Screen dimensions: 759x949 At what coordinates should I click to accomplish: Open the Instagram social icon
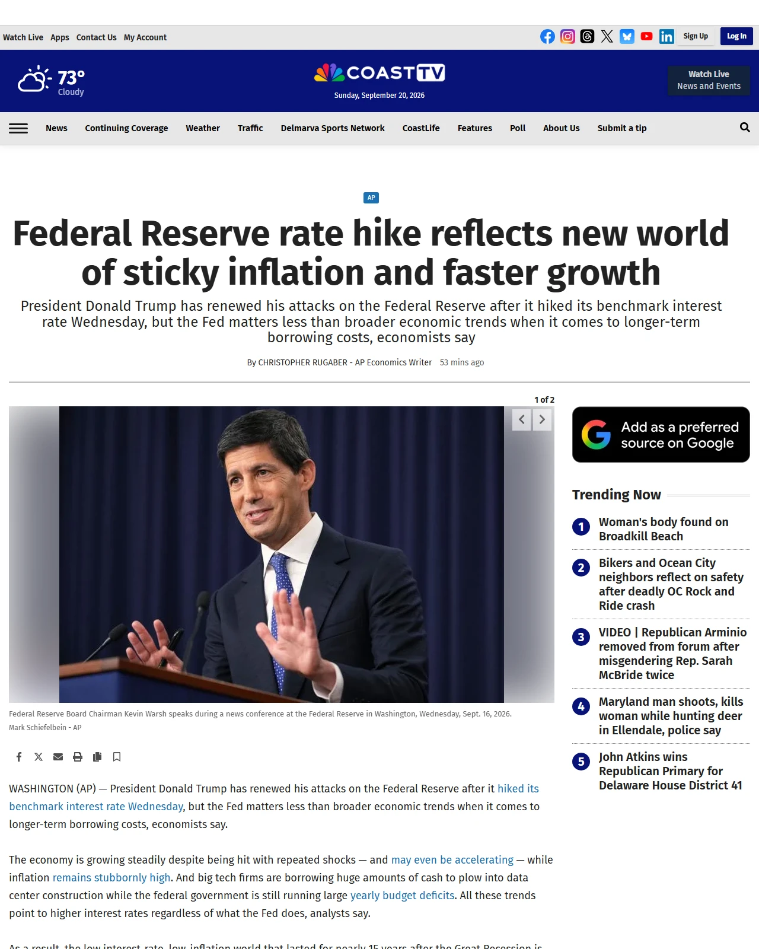tap(567, 37)
